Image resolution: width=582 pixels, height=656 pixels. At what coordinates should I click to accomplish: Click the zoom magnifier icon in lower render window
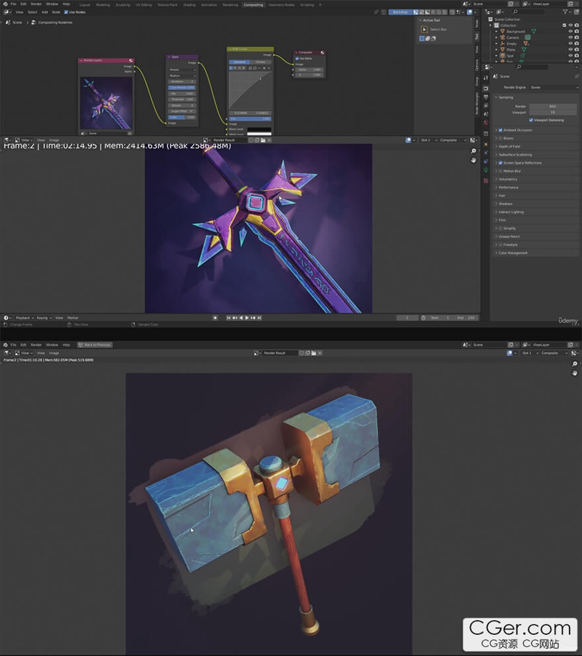575,364
